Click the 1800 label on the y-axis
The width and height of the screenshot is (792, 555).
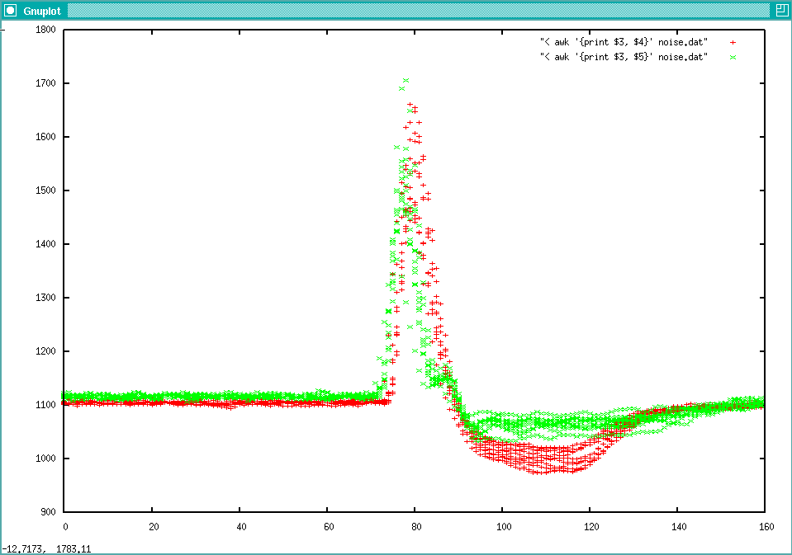tap(45, 30)
